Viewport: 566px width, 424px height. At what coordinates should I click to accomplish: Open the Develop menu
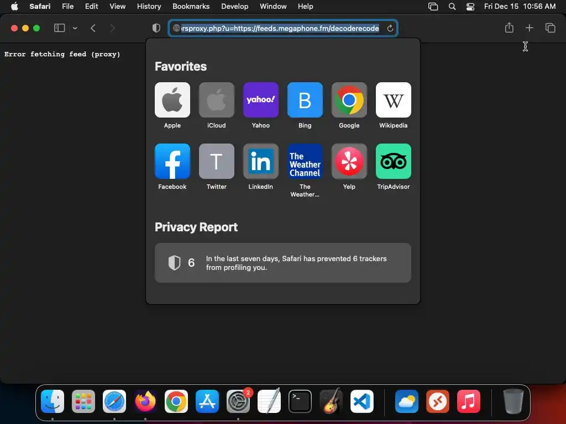[x=234, y=6]
